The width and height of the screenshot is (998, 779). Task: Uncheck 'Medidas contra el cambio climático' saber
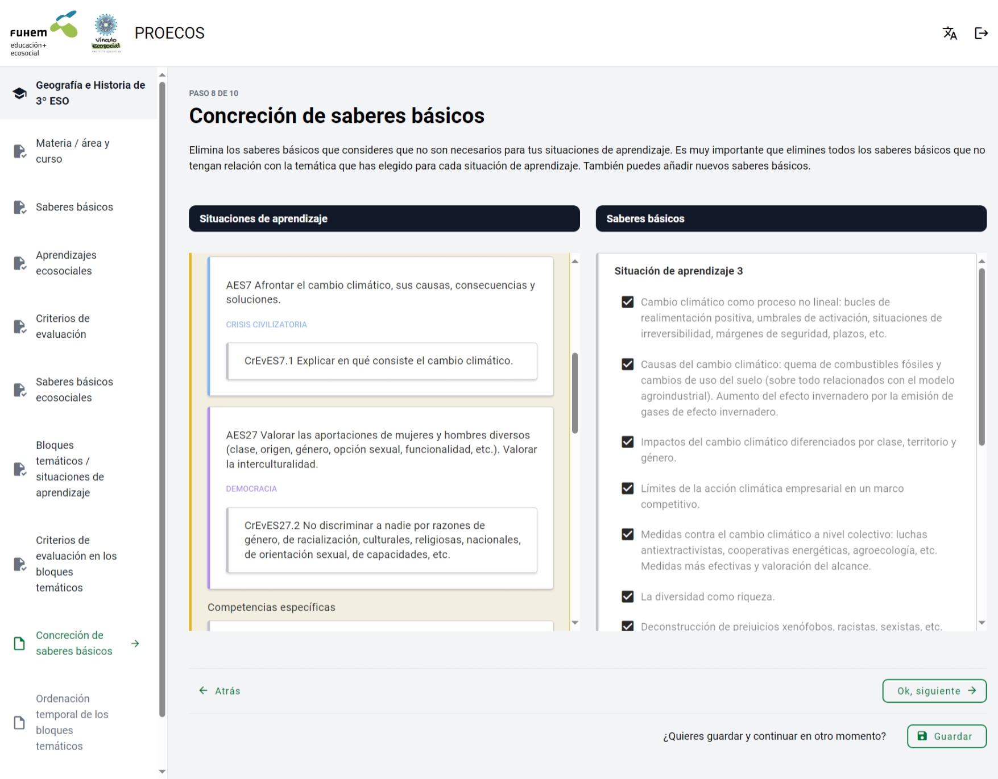pyautogui.click(x=628, y=534)
